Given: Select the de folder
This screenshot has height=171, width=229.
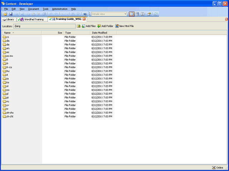Looking at the screenshot, I should 6,45.
